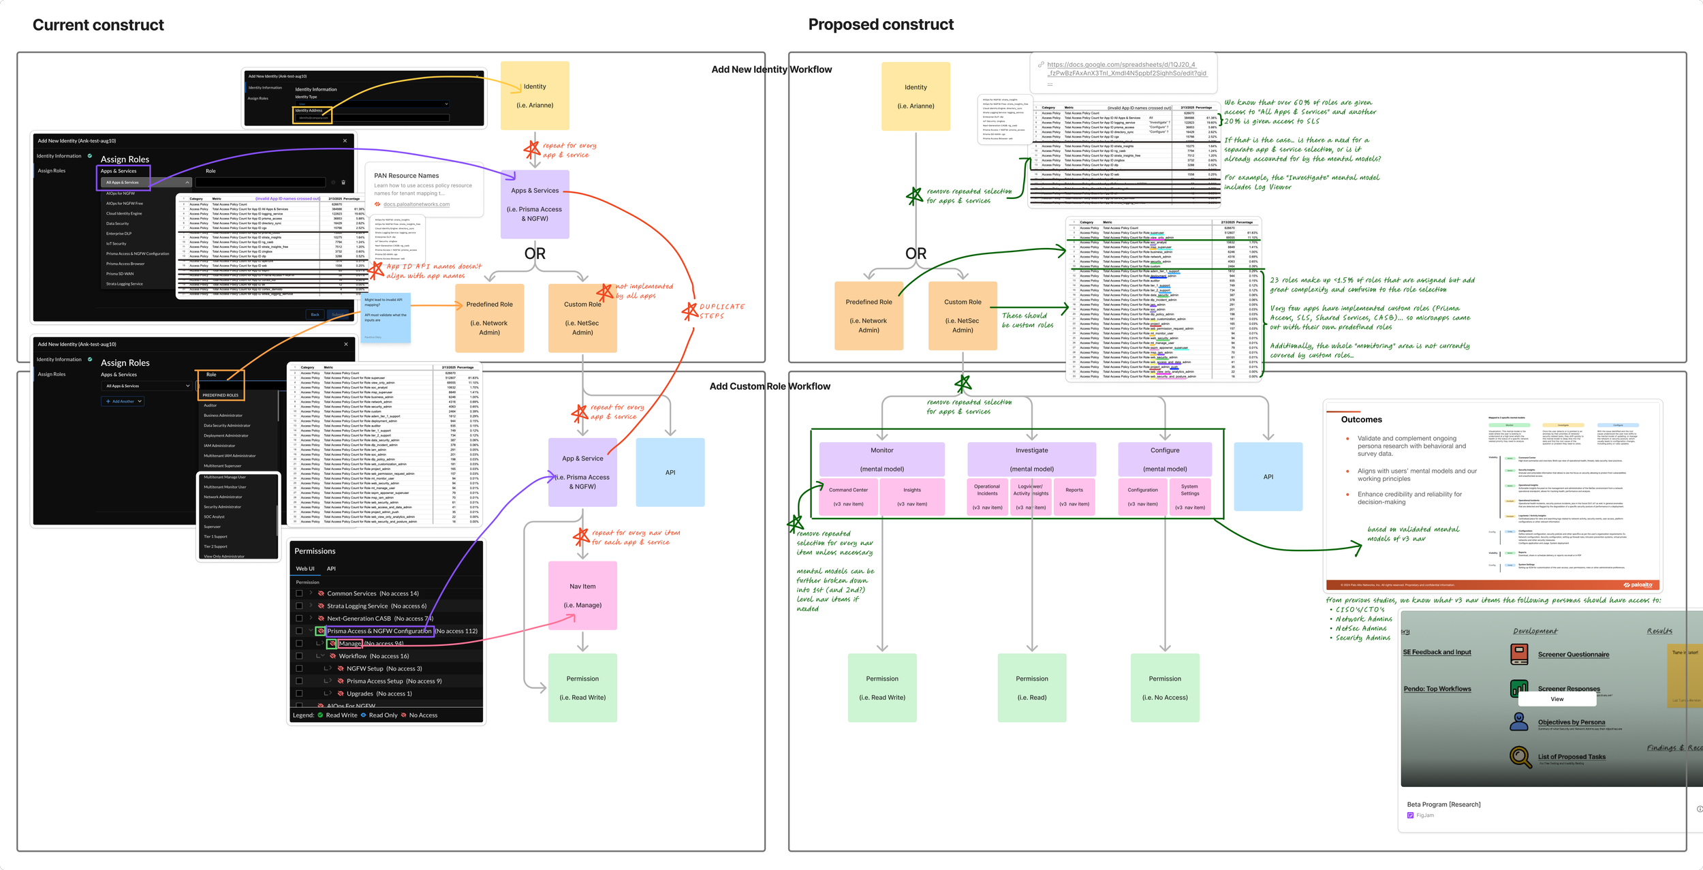Click the trash icon in Assign Roles row
1703x870 pixels.
coord(343,183)
